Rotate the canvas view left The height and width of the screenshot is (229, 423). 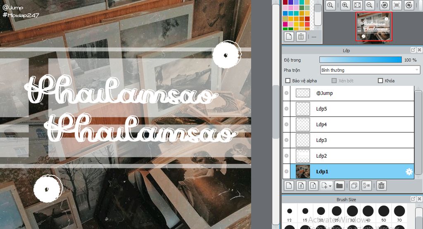385,5
